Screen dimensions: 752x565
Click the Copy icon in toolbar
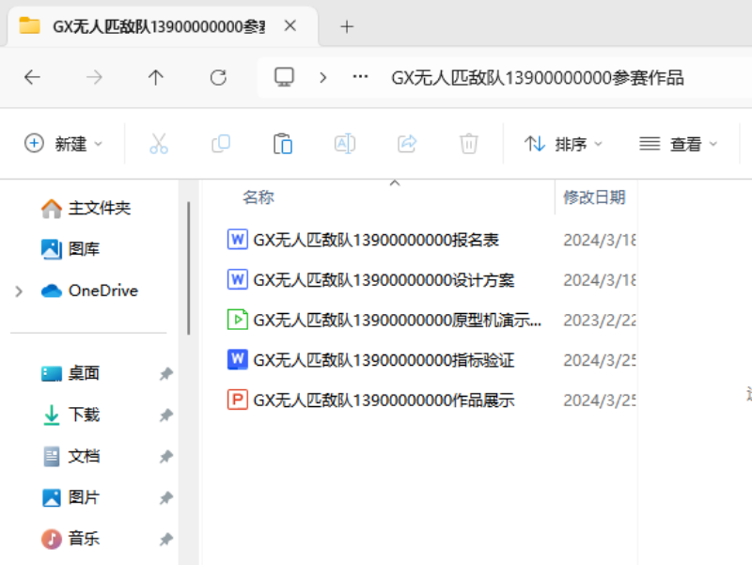[x=221, y=144]
